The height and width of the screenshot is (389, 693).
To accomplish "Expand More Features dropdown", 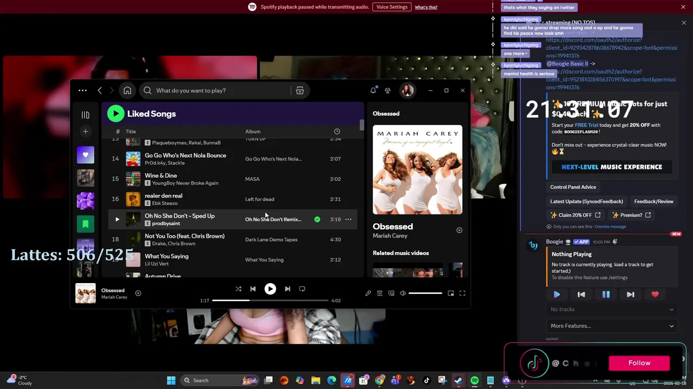I will [612, 326].
